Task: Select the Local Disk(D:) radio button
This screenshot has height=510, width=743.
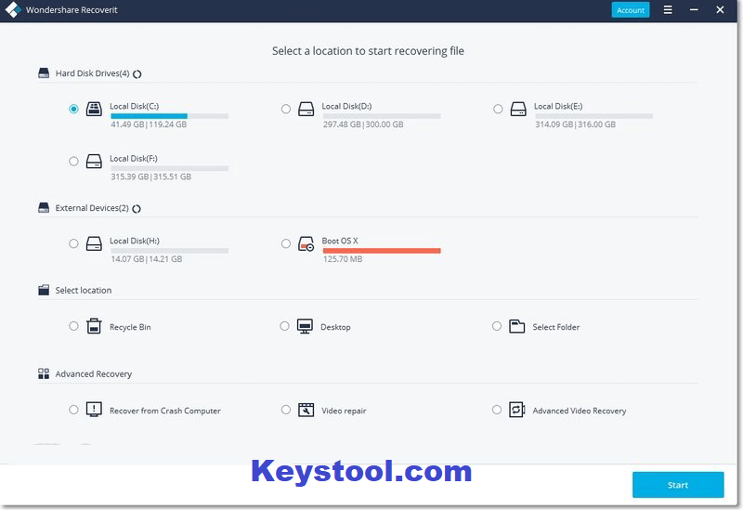Action: (x=286, y=109)
